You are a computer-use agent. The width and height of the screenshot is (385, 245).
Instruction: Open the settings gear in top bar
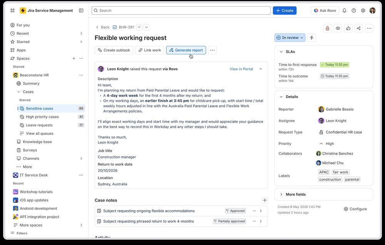(x=363, y=10)
